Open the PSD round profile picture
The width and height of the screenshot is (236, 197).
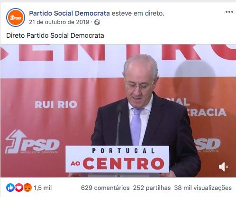pyautogui.click(x=16, y=17)
